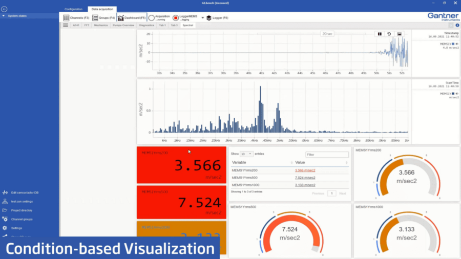Click the Logger (F6) stack icon
461x259 pixels.
[208, 18]
